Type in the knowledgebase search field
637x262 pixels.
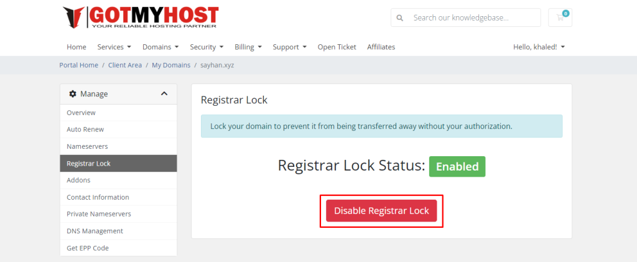[473, 17]
